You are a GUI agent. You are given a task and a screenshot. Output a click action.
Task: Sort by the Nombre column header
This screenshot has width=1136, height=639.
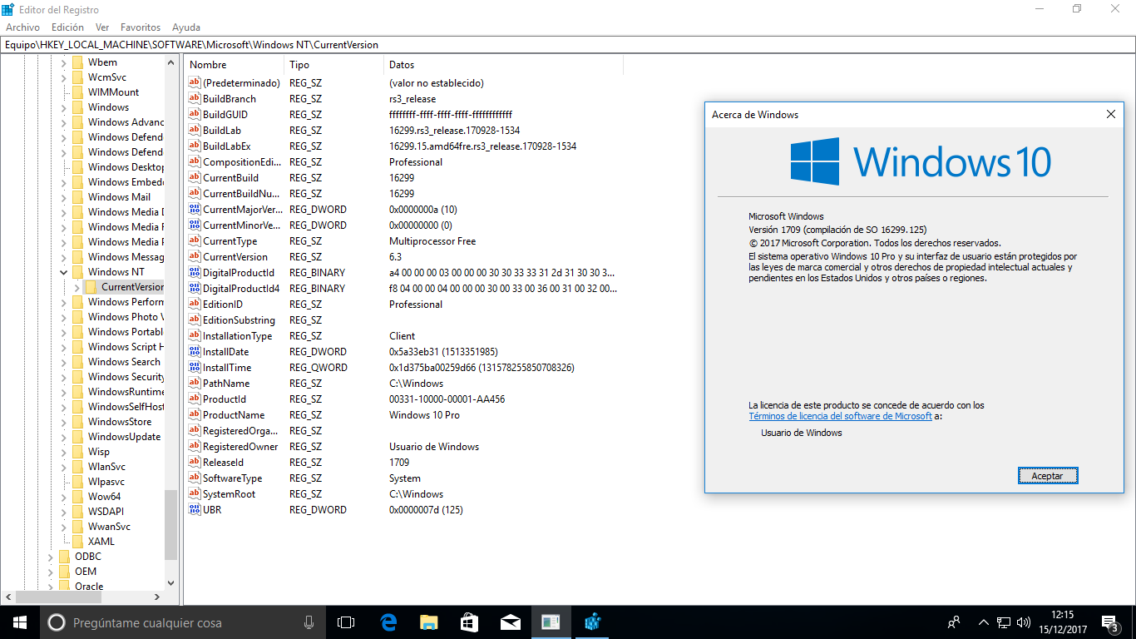pos(235,65)
